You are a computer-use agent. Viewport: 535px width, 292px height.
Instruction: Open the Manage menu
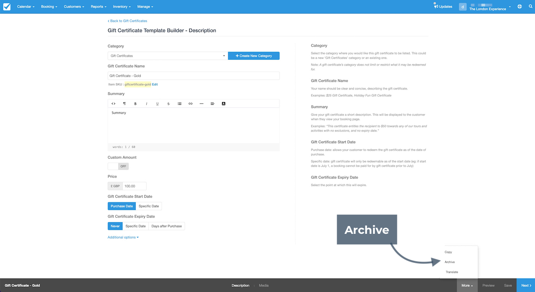(x=145, y=7)
